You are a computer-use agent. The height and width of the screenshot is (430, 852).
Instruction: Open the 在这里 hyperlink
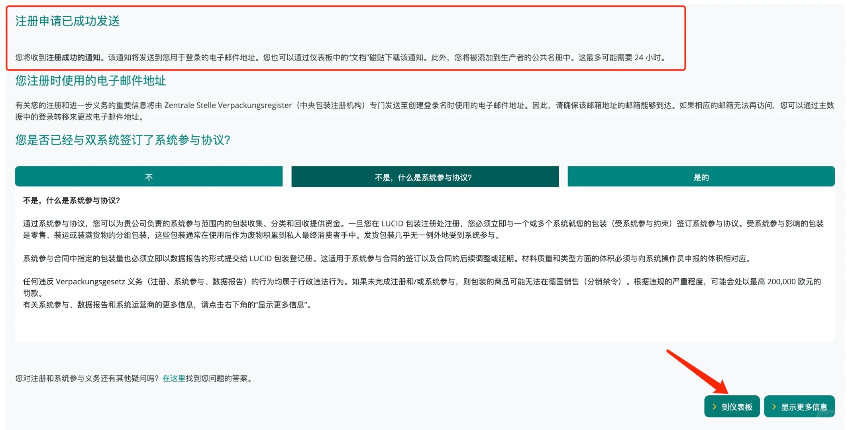coord(174,378)
